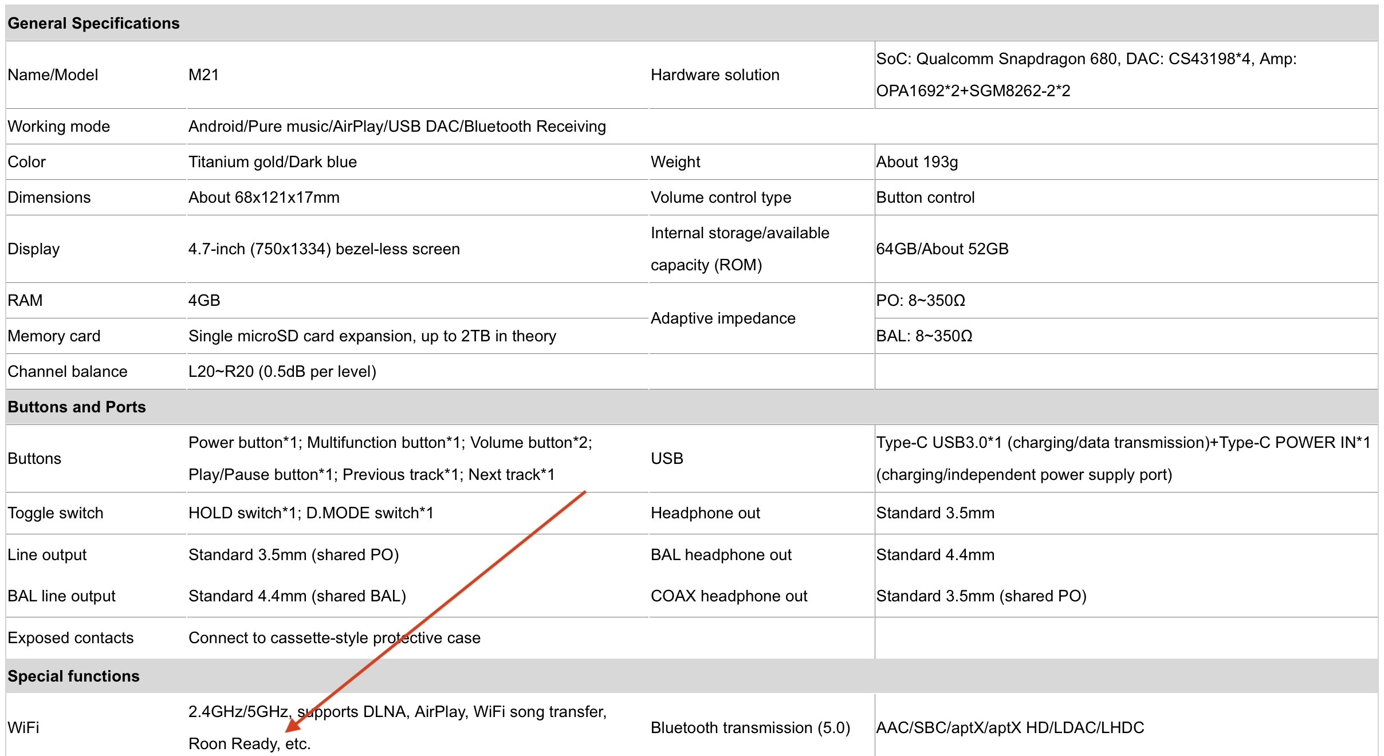Click the Adaptive impedance label
Screen dimensions: 1384x756
point(723,318)
